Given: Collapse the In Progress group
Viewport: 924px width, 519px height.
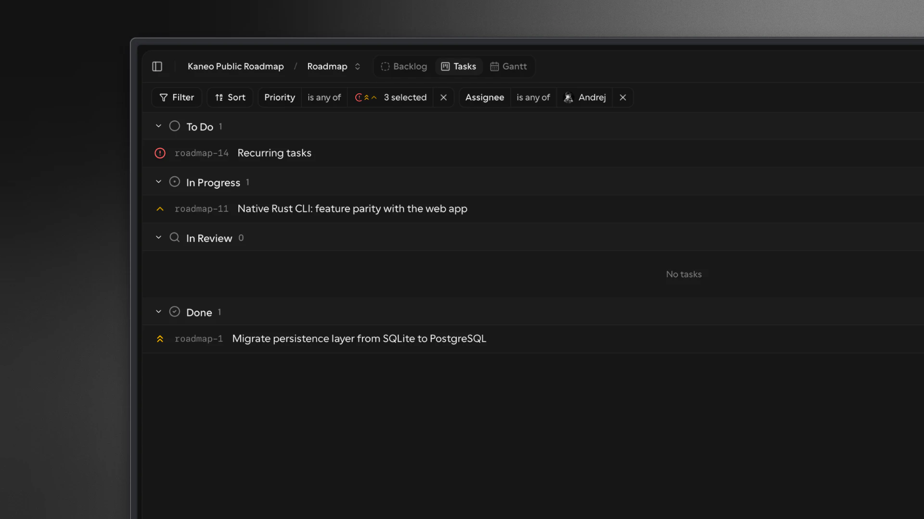Looking at the screenshot, I should point(158,182).
